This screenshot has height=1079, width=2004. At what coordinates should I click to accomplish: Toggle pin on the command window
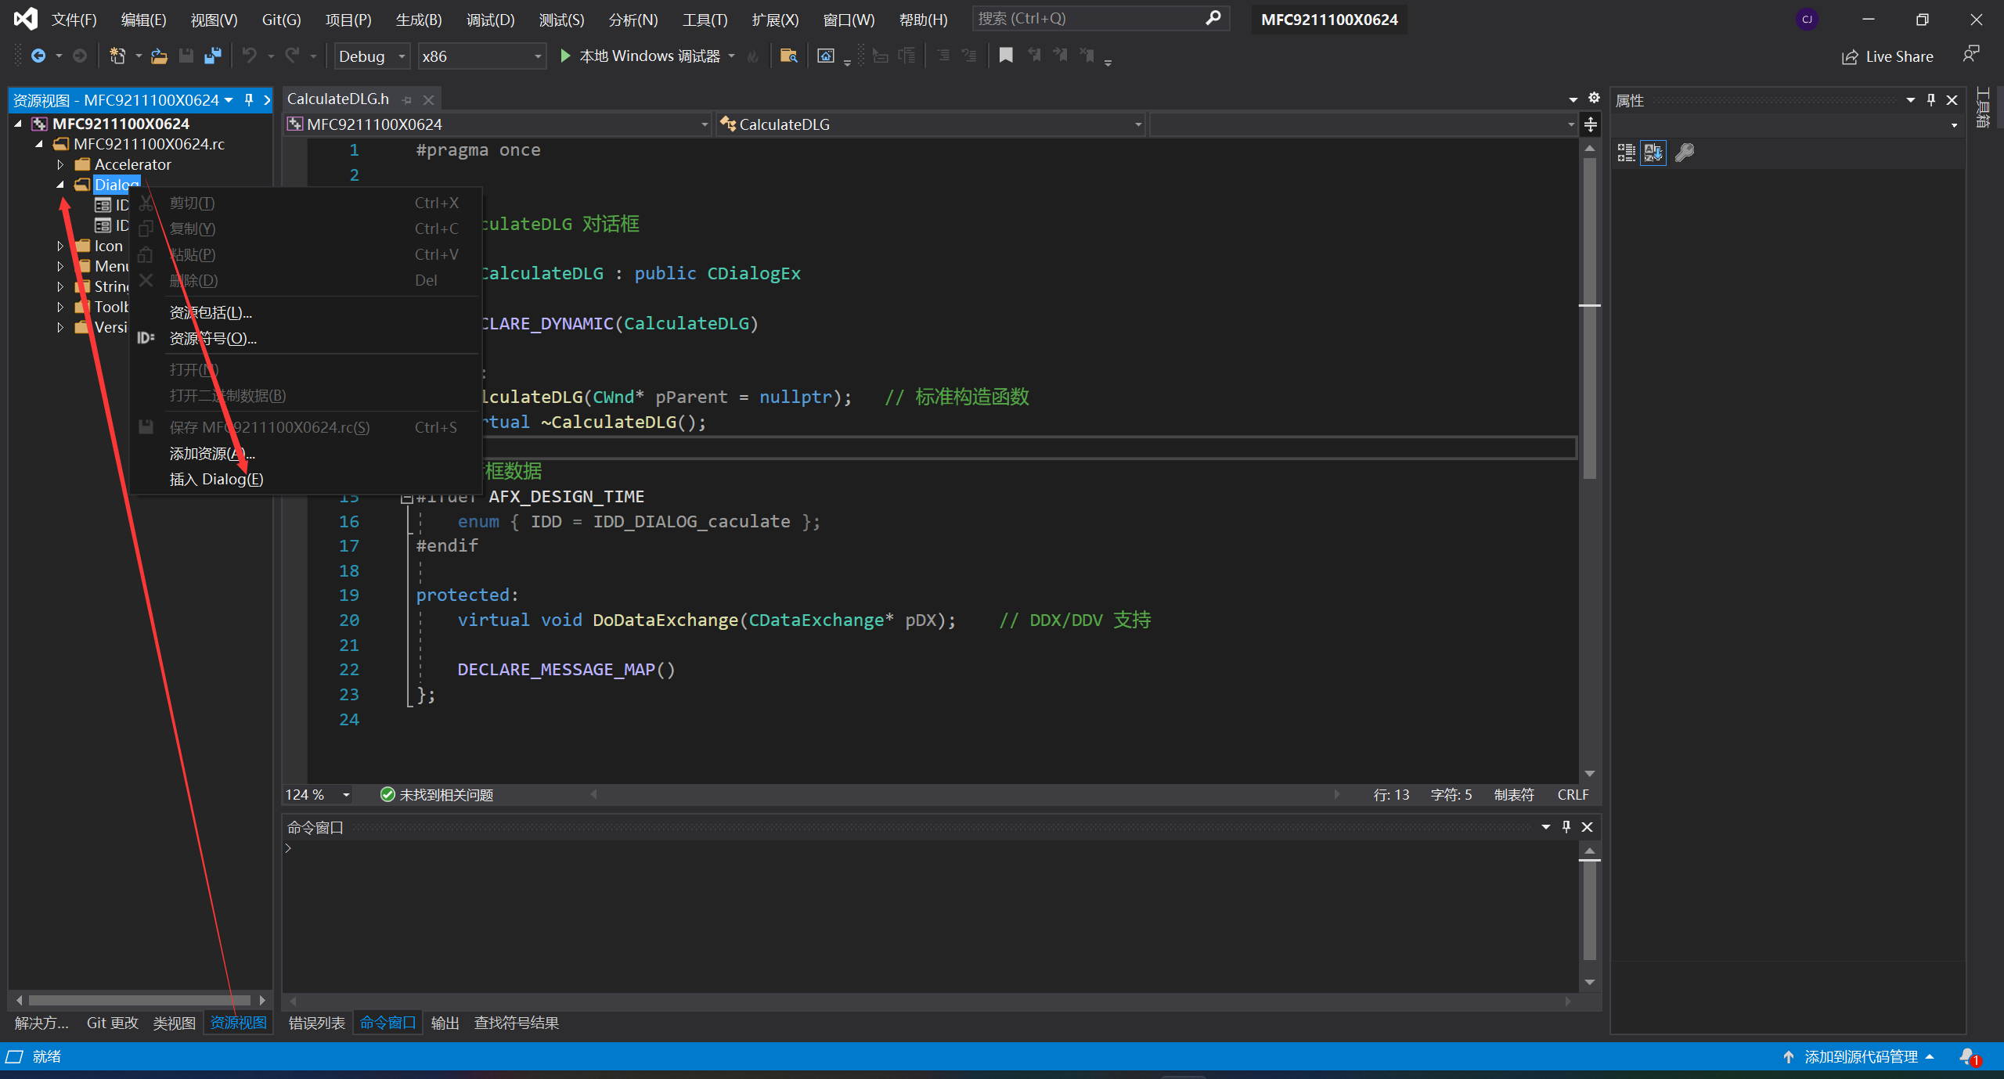click(1566, 827)
